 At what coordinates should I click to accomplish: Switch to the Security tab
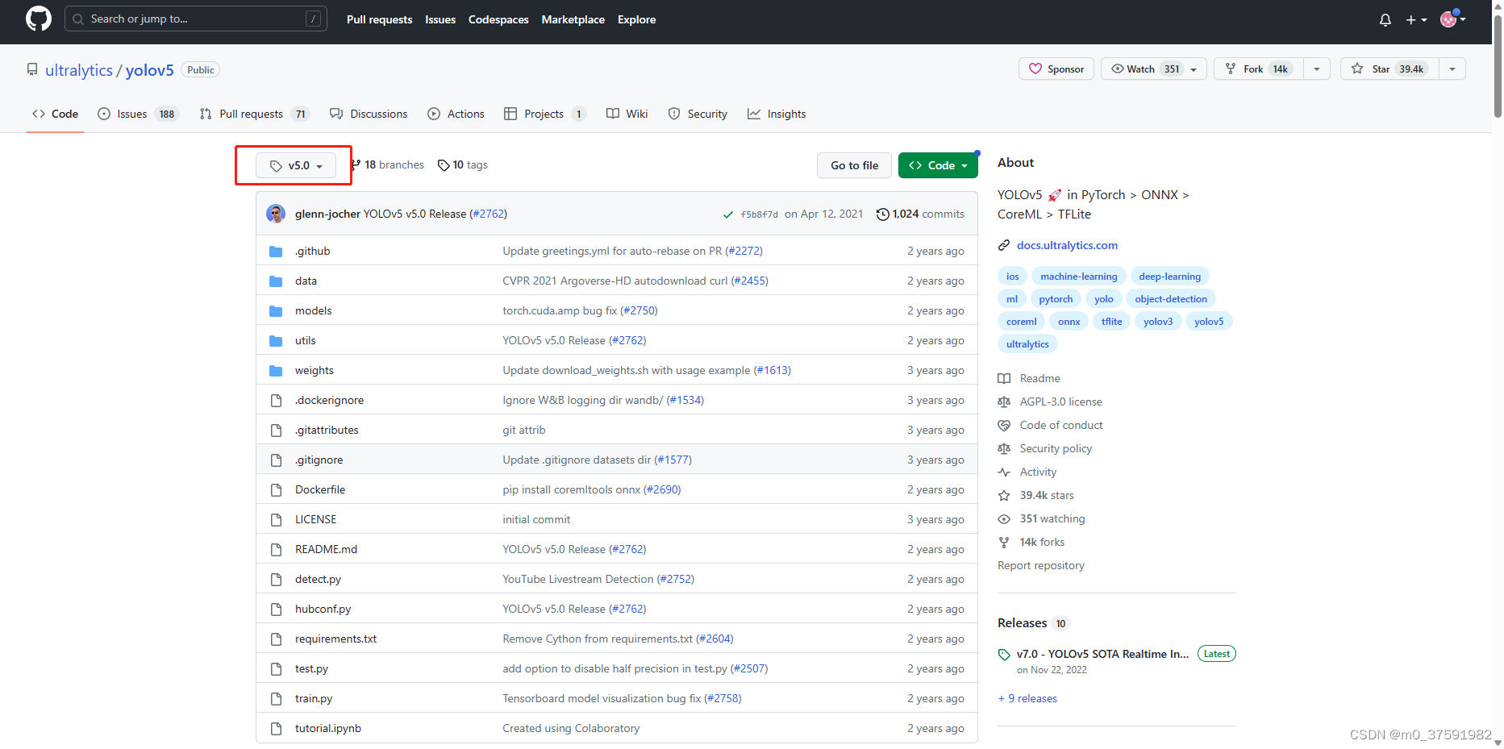(698, 114)
